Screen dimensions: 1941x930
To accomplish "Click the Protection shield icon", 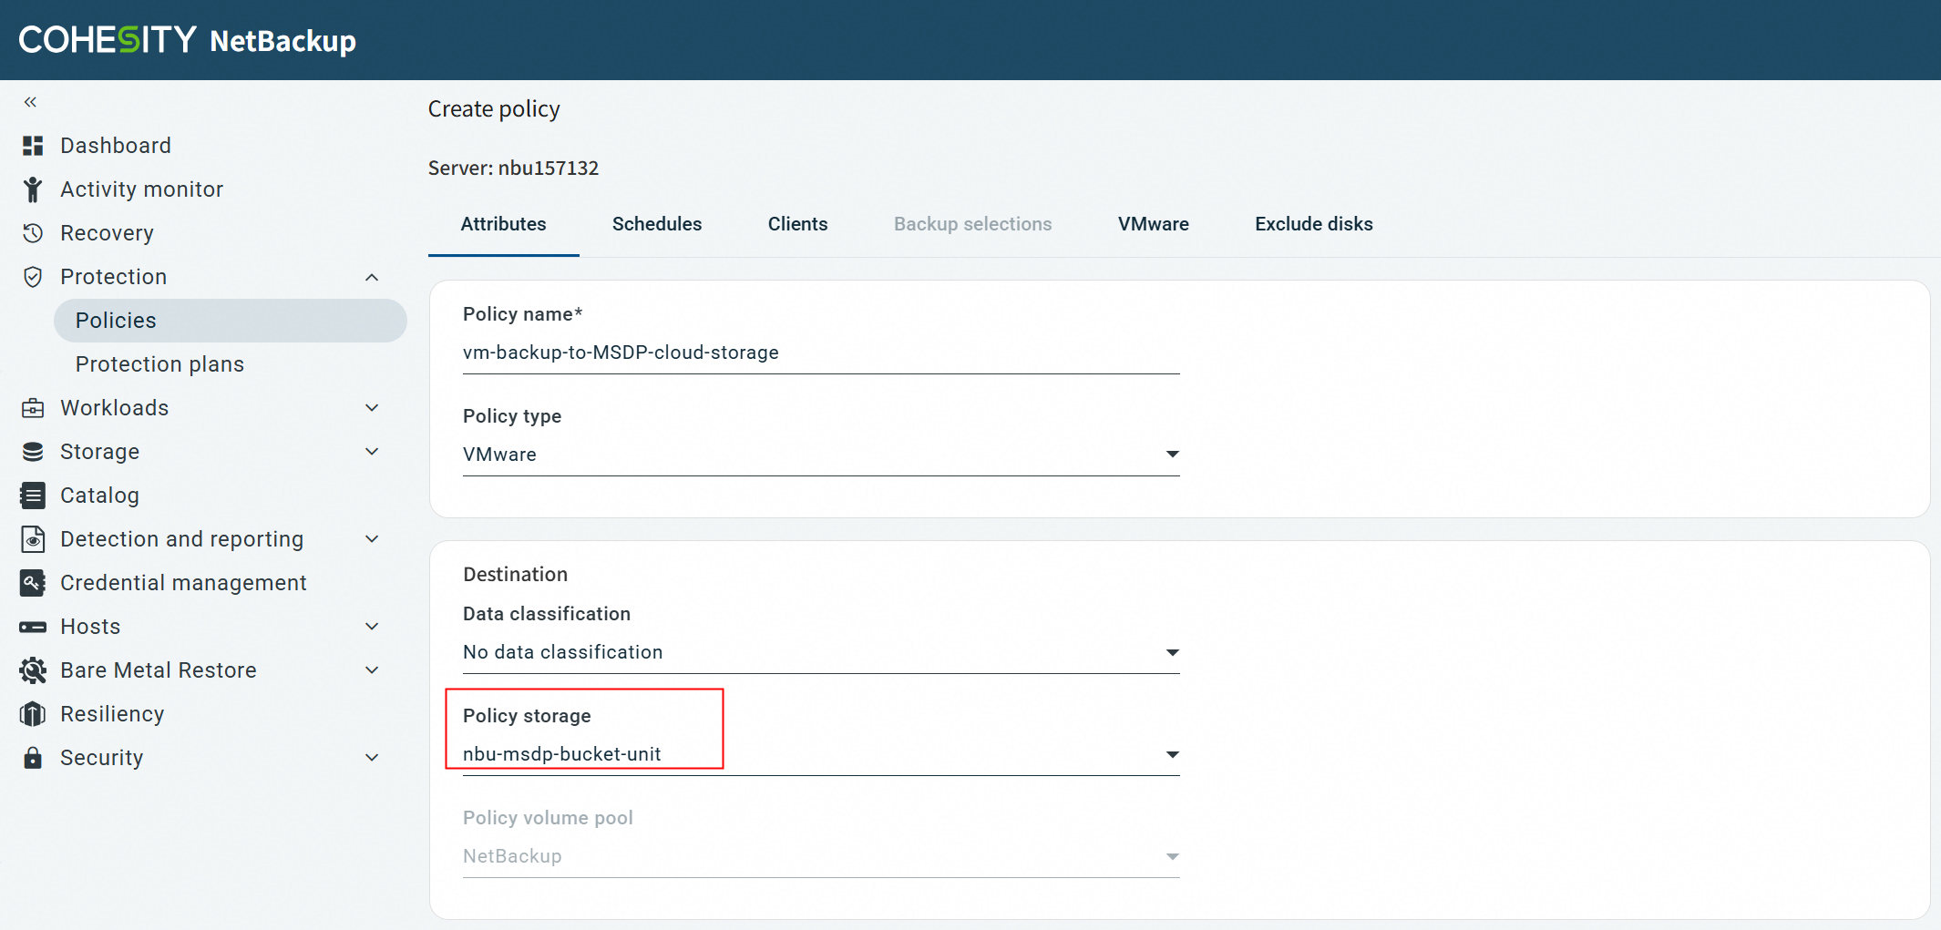I will tap(33, 277).
